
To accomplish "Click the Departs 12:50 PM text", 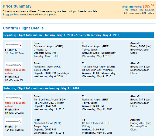I will [x=45, y=53].
